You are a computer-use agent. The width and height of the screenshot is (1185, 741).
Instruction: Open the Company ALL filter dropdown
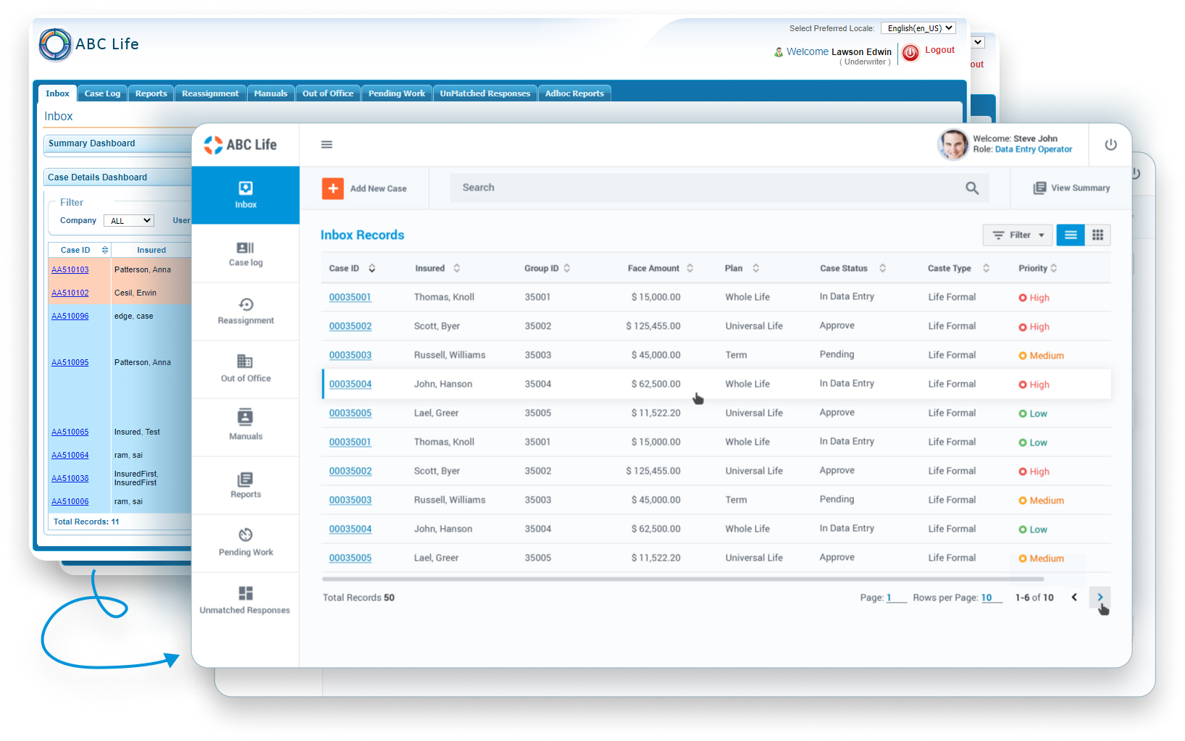129,221
